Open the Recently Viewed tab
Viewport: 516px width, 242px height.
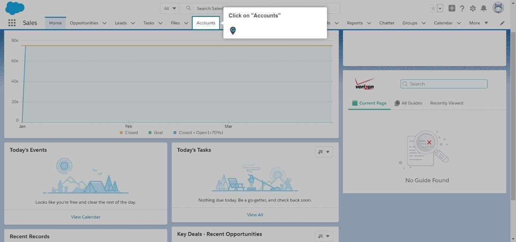tap(446, 103)
